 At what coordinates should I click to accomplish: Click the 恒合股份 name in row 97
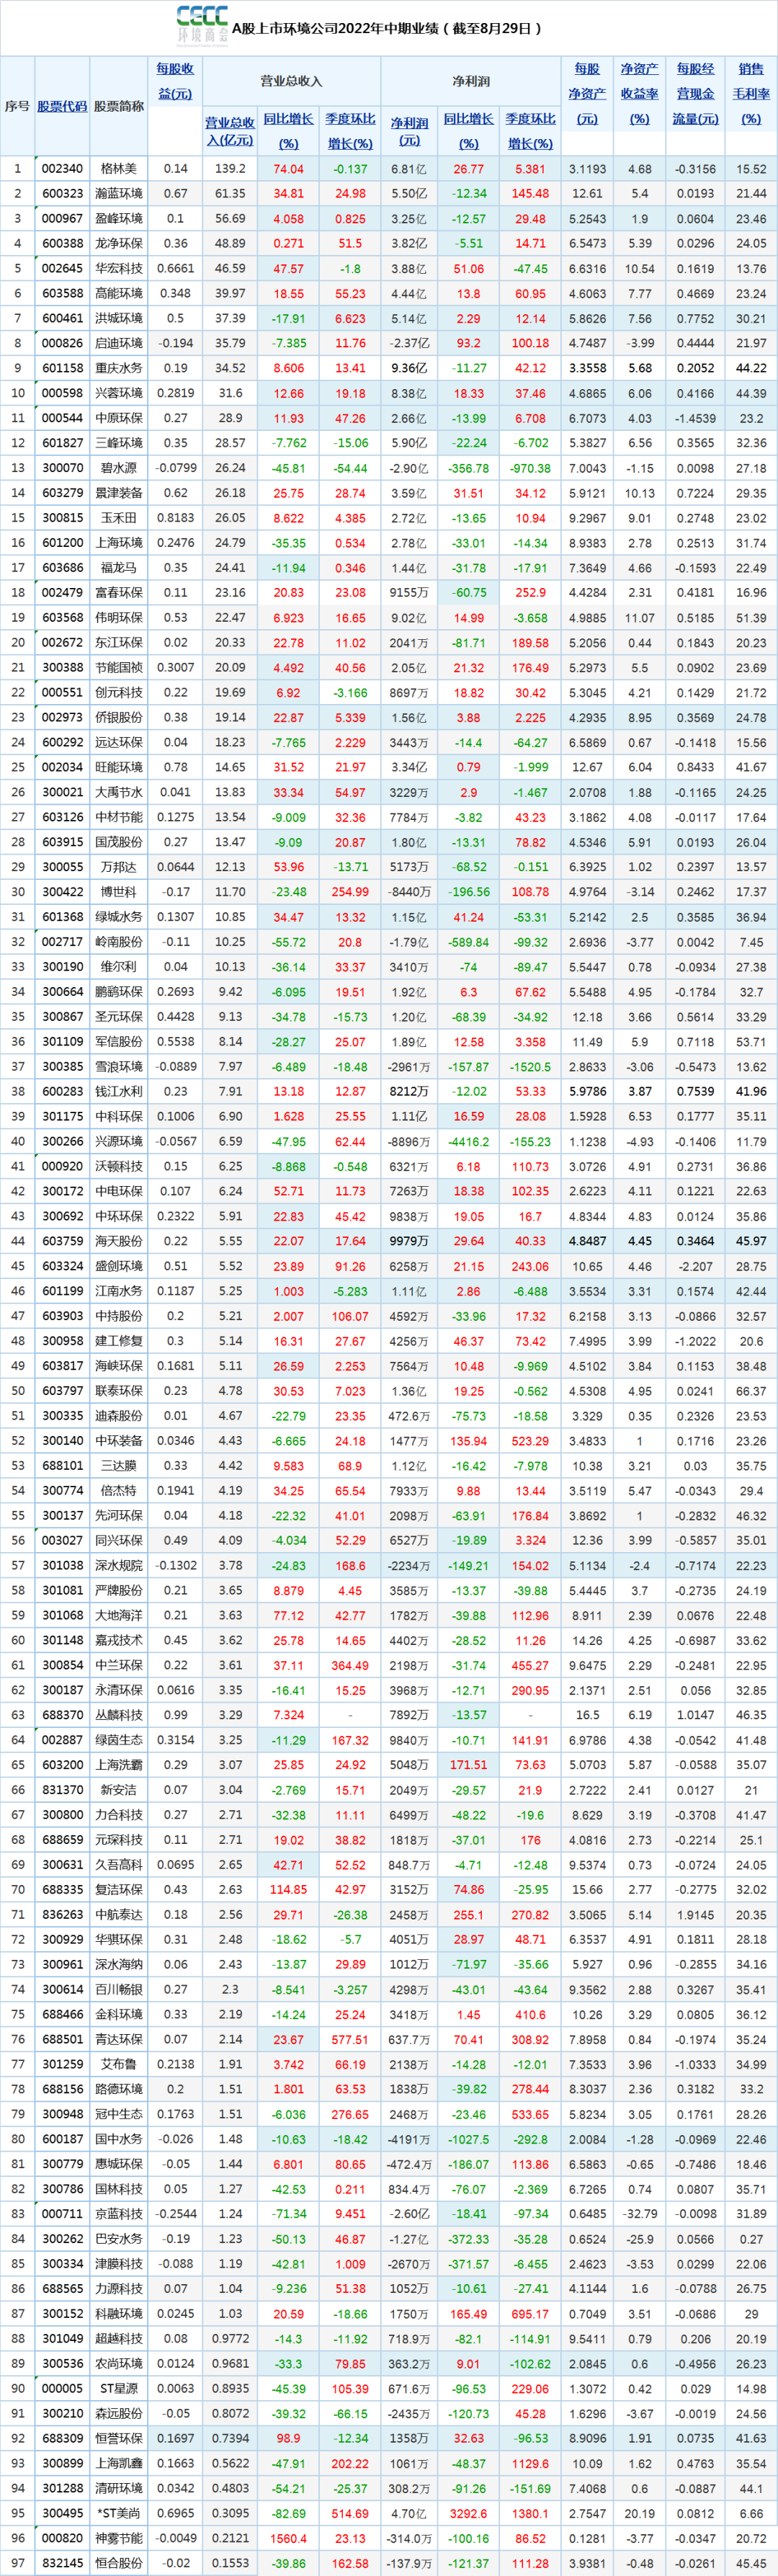[119, 2563]
